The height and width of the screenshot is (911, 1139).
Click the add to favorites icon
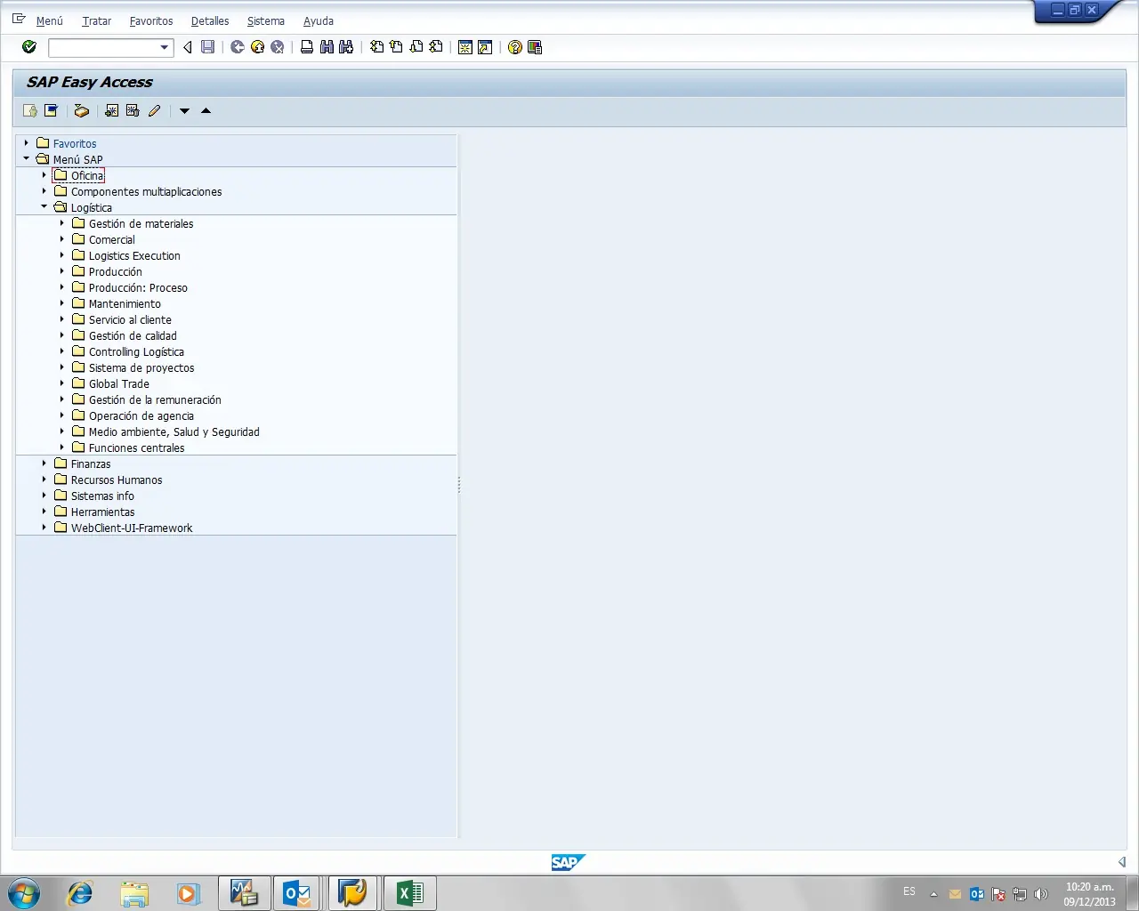[x=111, y=111]
